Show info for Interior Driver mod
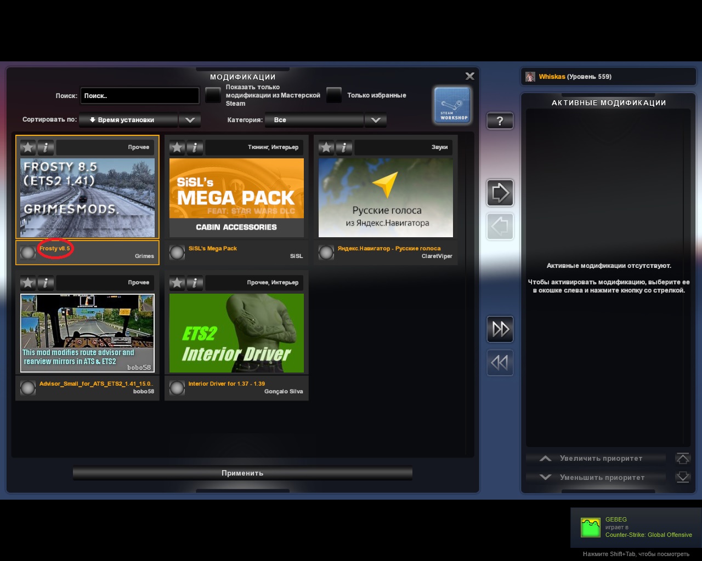The width and height of the screenshot is (702, 561). 195,283
